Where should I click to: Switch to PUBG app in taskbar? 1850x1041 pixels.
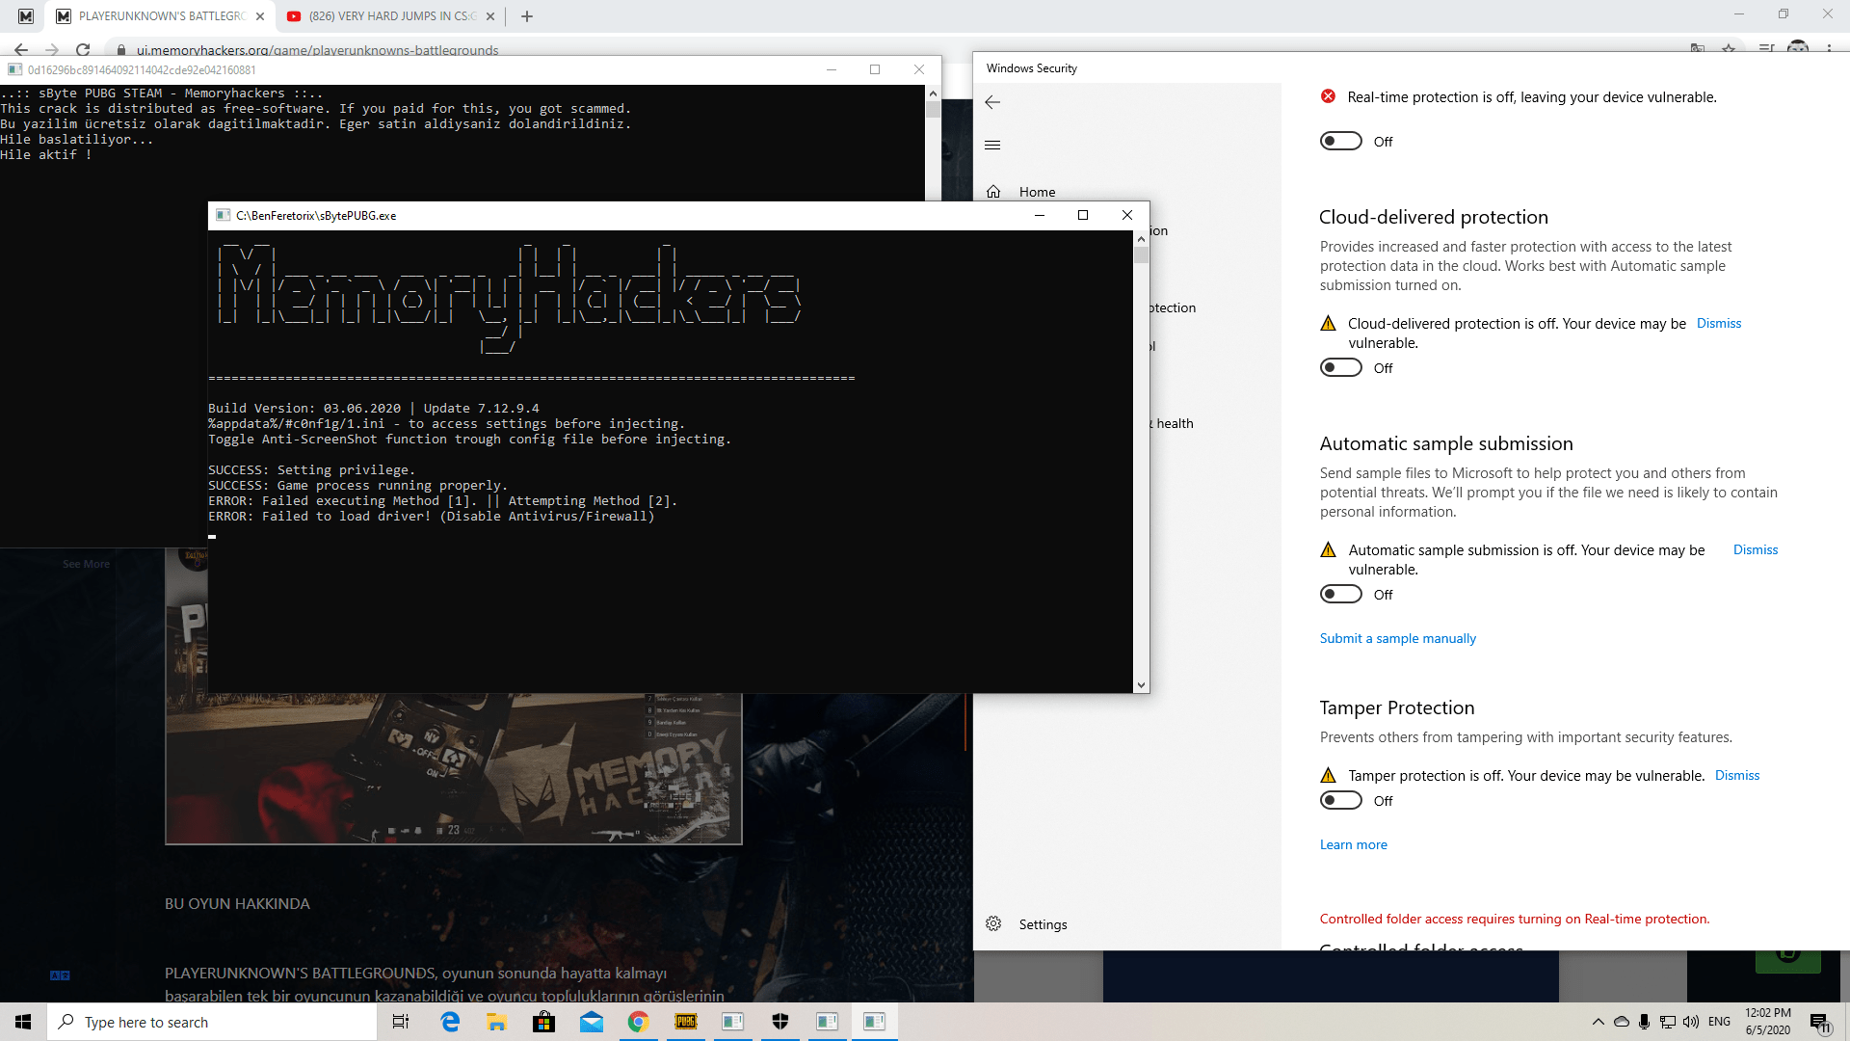685,1022
